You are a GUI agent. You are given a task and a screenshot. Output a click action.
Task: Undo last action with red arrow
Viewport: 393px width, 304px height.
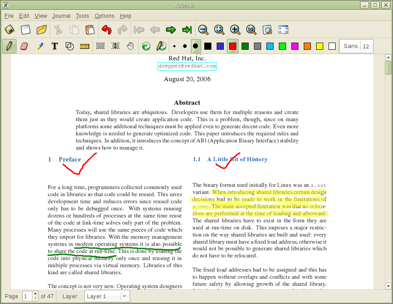(107, 30)
